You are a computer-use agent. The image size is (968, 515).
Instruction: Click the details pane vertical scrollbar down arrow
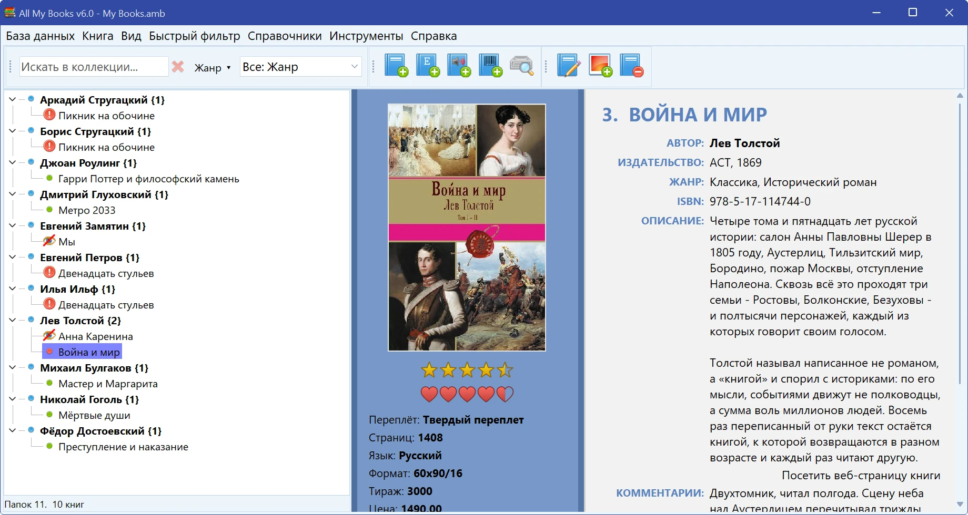pos(960,504)
